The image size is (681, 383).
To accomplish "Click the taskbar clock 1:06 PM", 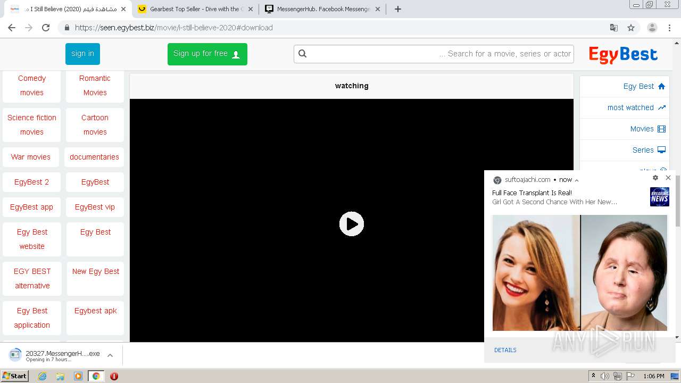I will click(x=653, y=376).
